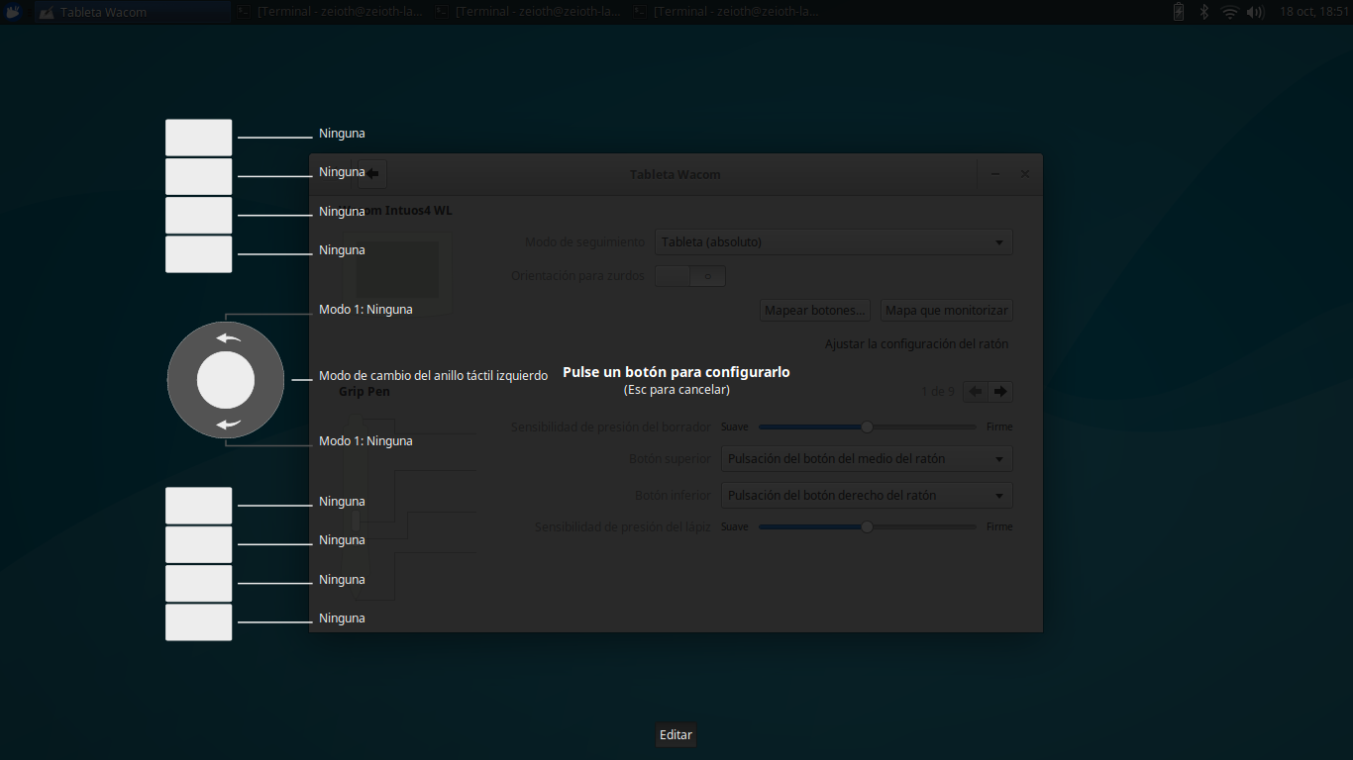This screenshot has width=1353, height=760.
Task: Click the bottommost tablet button rectangle
Action: (x=198, y=621)
